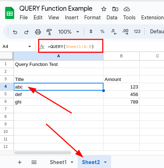This screenshot has width=164, height=168.
Task: Select the Sheet2 tab
Action: click(91, 162)
